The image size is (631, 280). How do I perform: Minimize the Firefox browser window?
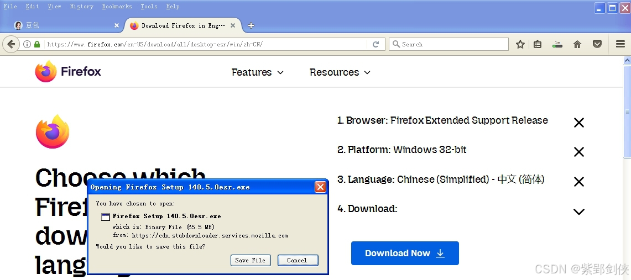599,8
